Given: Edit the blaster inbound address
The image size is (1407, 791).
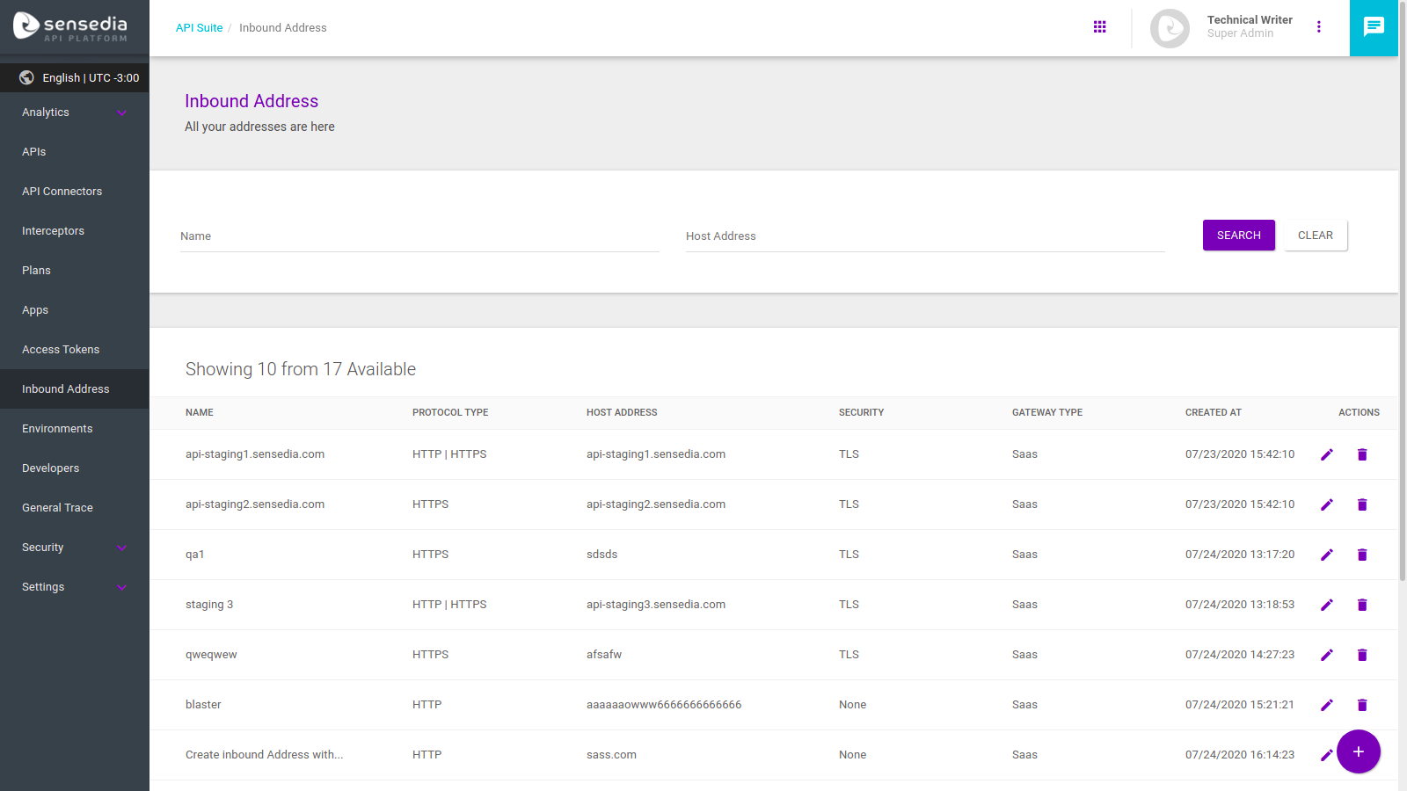Looking at the screenshot, I should (1327, 704).
